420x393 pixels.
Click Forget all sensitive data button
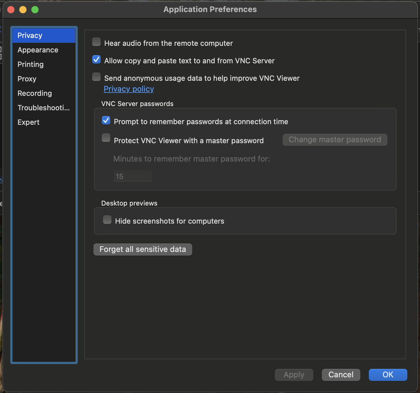(143, 249)
